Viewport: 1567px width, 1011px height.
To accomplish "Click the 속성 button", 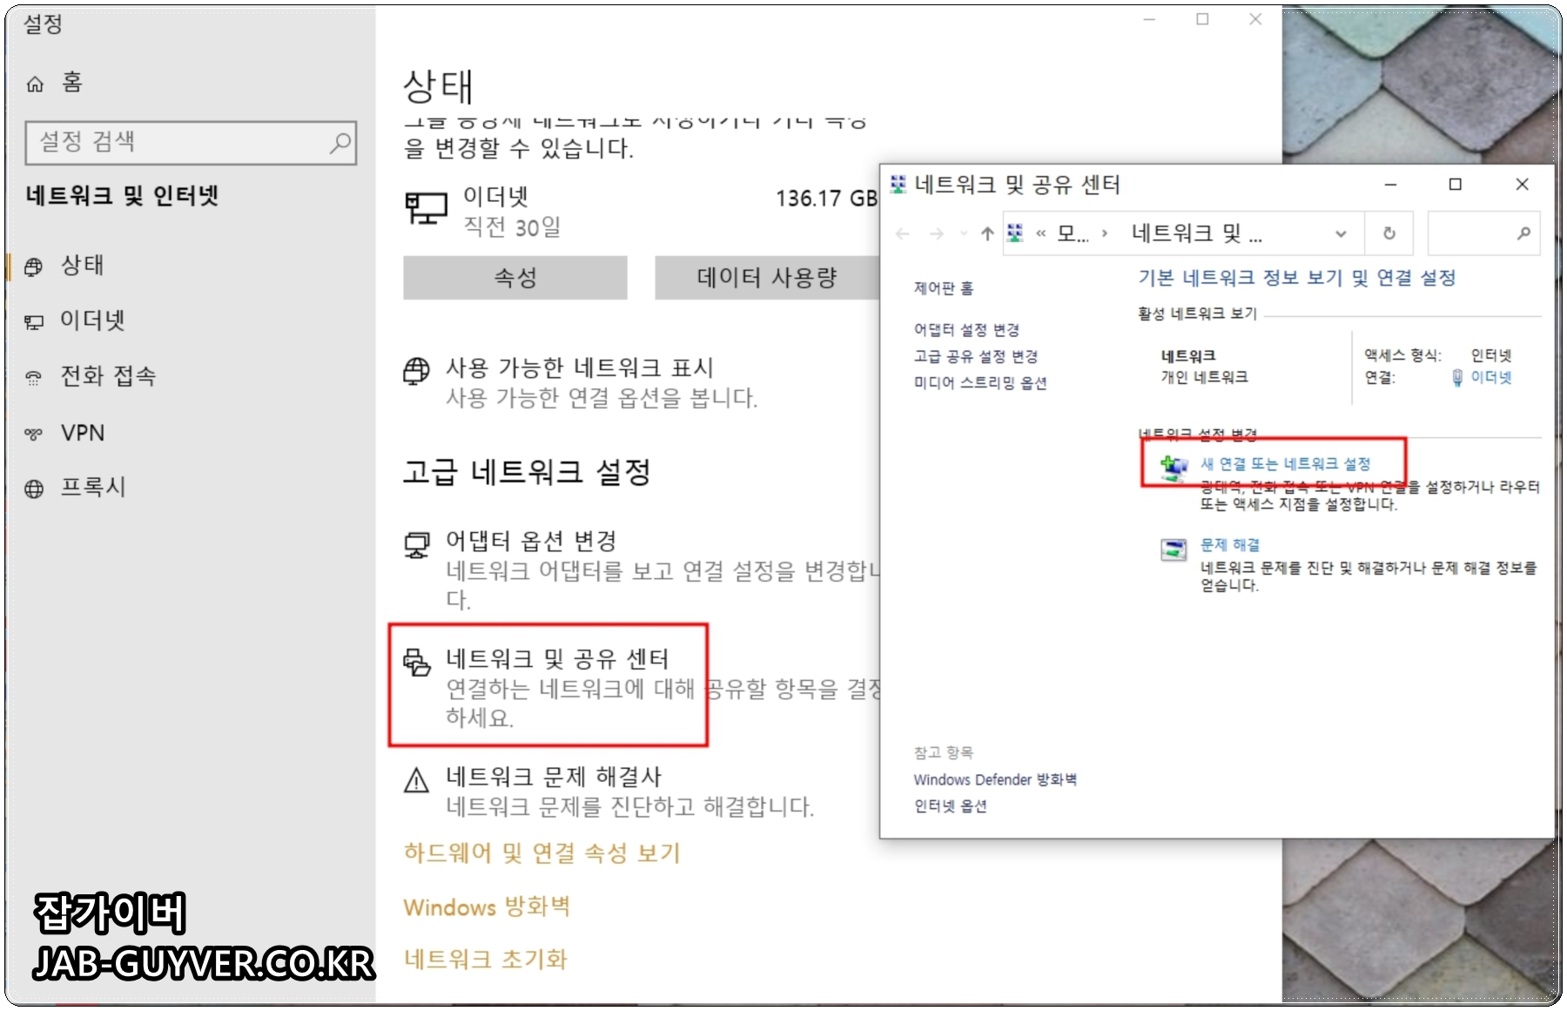I will (x=515, y=278).
